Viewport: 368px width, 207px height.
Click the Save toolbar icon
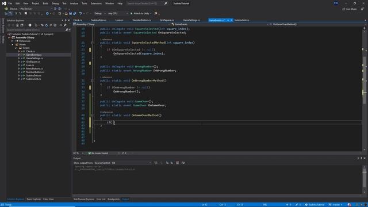pos(70,14)
